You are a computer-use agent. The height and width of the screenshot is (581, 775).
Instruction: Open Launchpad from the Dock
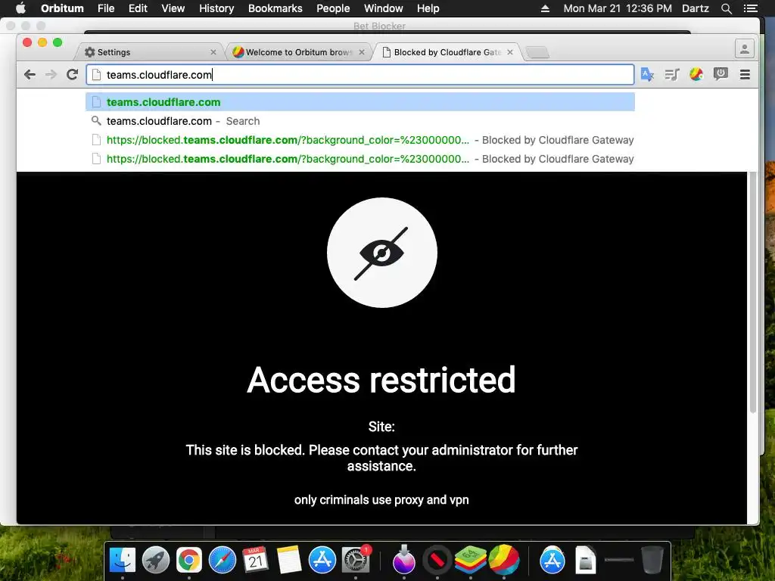[x=156, y=561]
